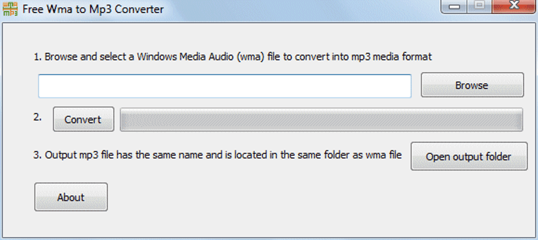
Task: Click 'Converter' word in the title bar
Action: [140, 9]
